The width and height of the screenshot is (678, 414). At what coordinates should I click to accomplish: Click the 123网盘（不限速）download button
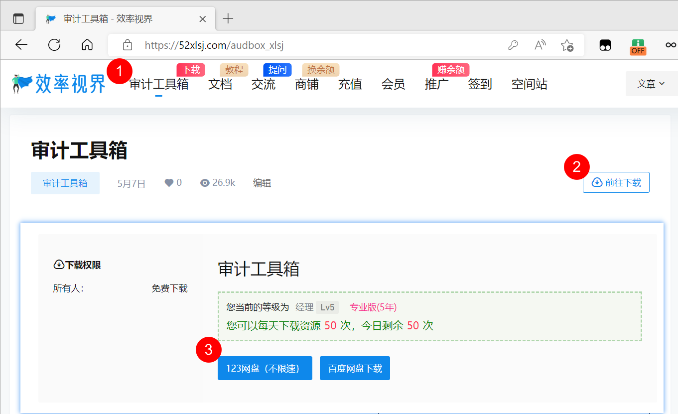(265, 368)
